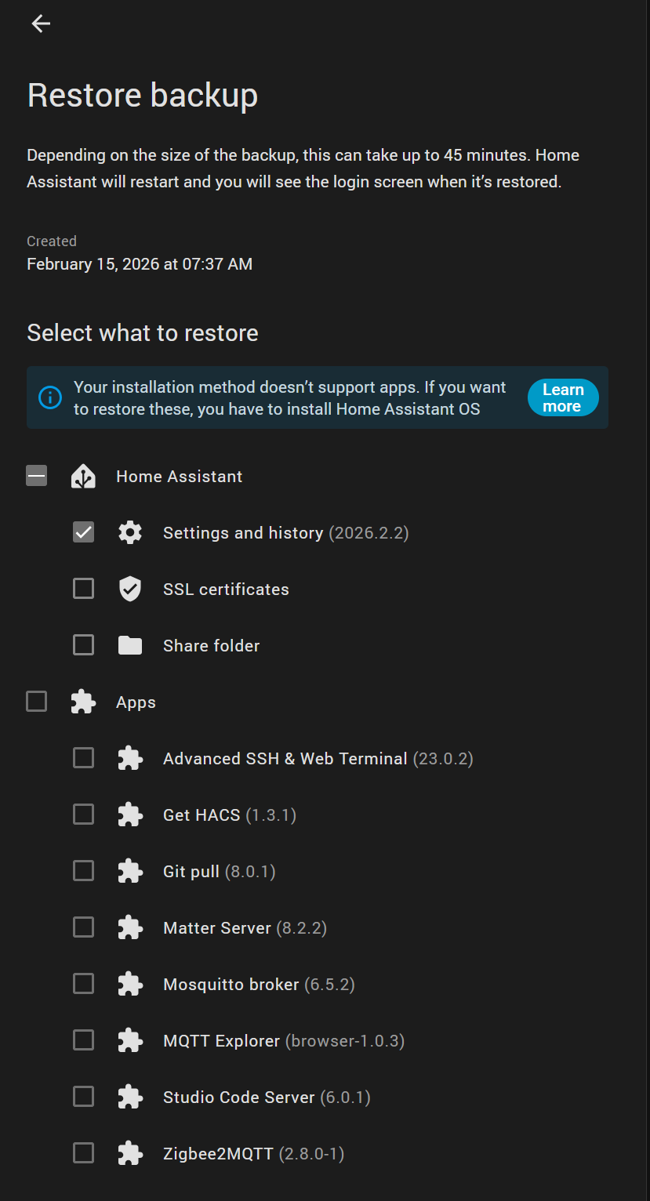Click the gear icon beside Settings and history
Viewport: 650px width, 1201px height.
130,533
